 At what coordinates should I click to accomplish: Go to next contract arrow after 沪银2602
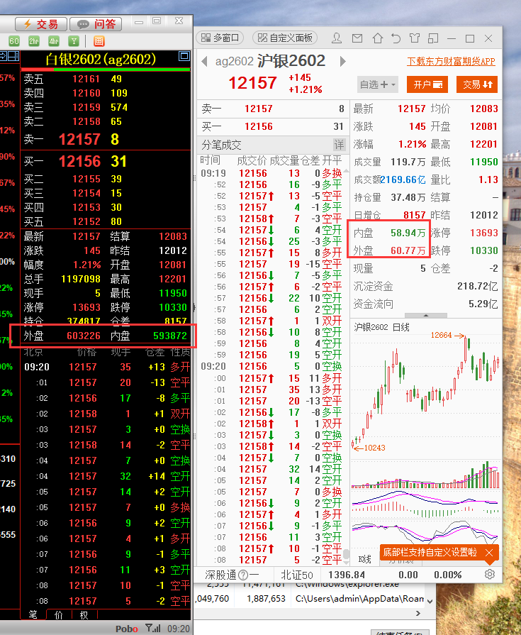click(343, 61)
